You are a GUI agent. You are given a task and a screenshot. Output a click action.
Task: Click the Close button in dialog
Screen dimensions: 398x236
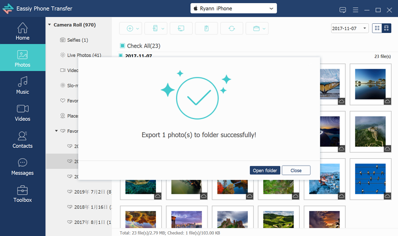[296, 170]
